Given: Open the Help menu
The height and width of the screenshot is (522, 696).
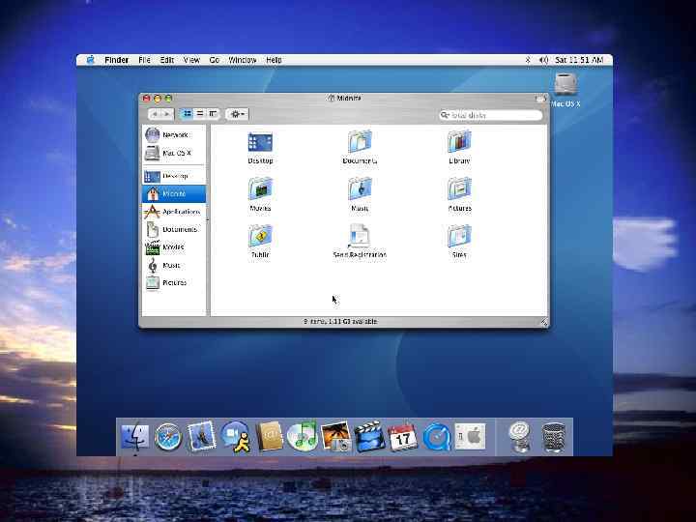Looking at the screenshot, I should 274,60.
